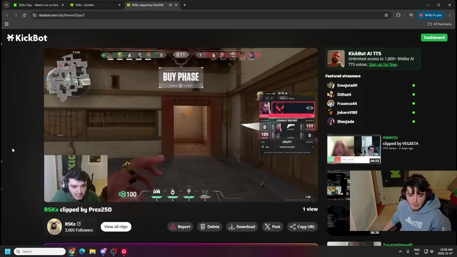Open the nowciu clip thumbnail
The image size is (457, 257).
tap(354, 149)
